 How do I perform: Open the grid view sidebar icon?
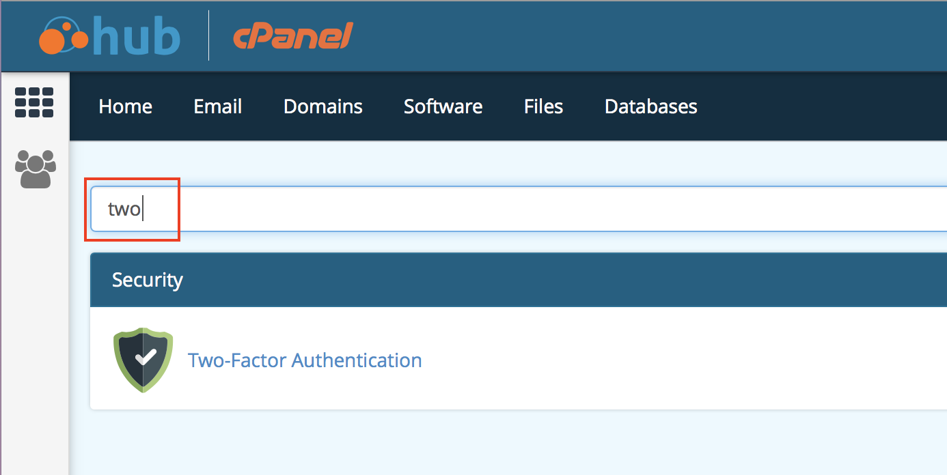tap(34, 103)
